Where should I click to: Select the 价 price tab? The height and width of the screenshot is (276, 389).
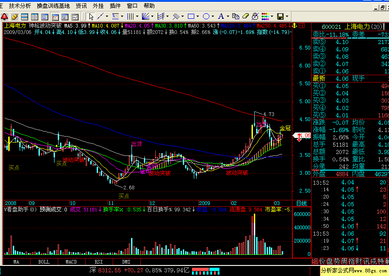322,261
